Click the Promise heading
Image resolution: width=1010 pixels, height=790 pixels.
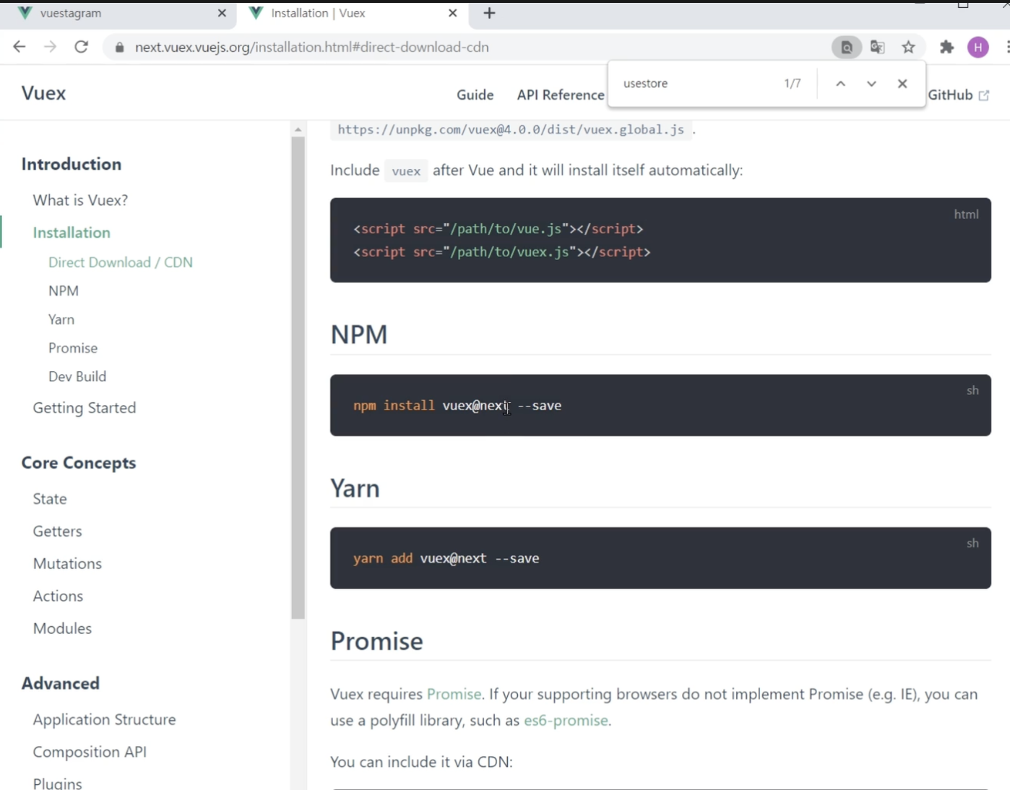[376, 641]
